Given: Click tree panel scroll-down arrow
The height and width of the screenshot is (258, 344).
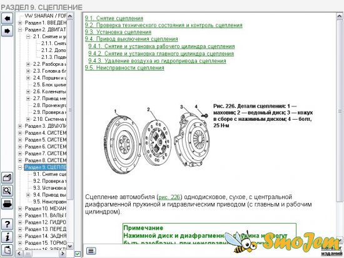Looking at the screenshot, I should click(70, 246).
